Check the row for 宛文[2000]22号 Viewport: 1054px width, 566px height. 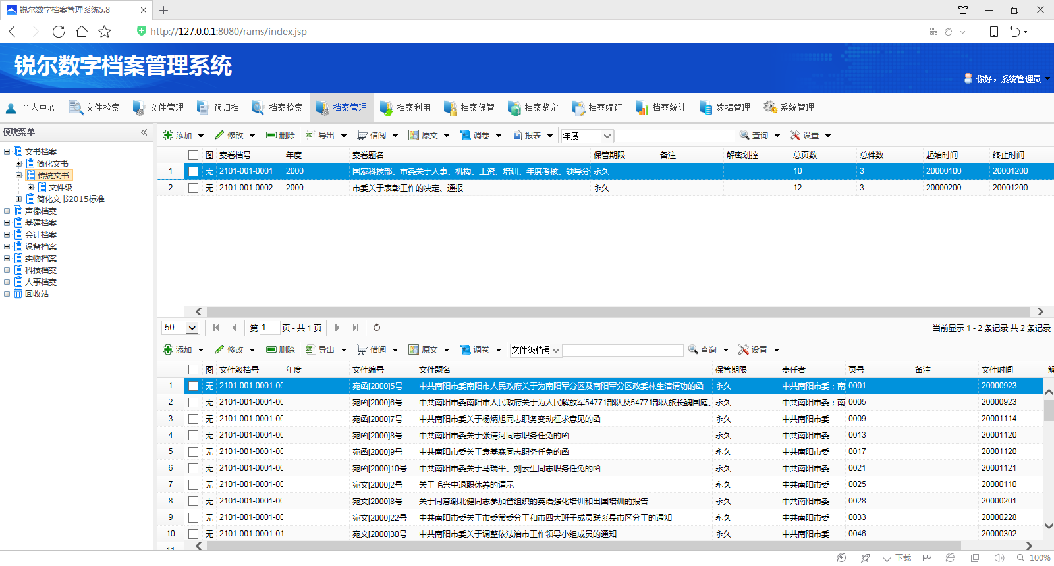[x=193, y=517]
